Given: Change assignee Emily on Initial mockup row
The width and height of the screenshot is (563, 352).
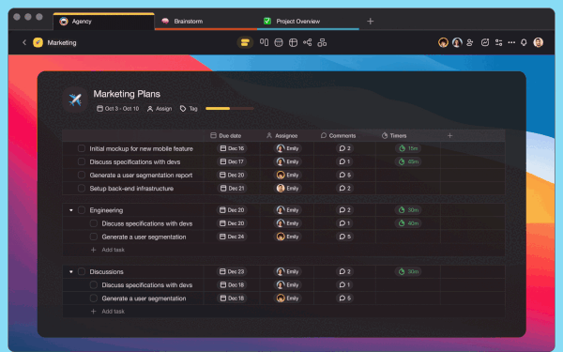Looking at the screenshot, I should coord(288,148).
